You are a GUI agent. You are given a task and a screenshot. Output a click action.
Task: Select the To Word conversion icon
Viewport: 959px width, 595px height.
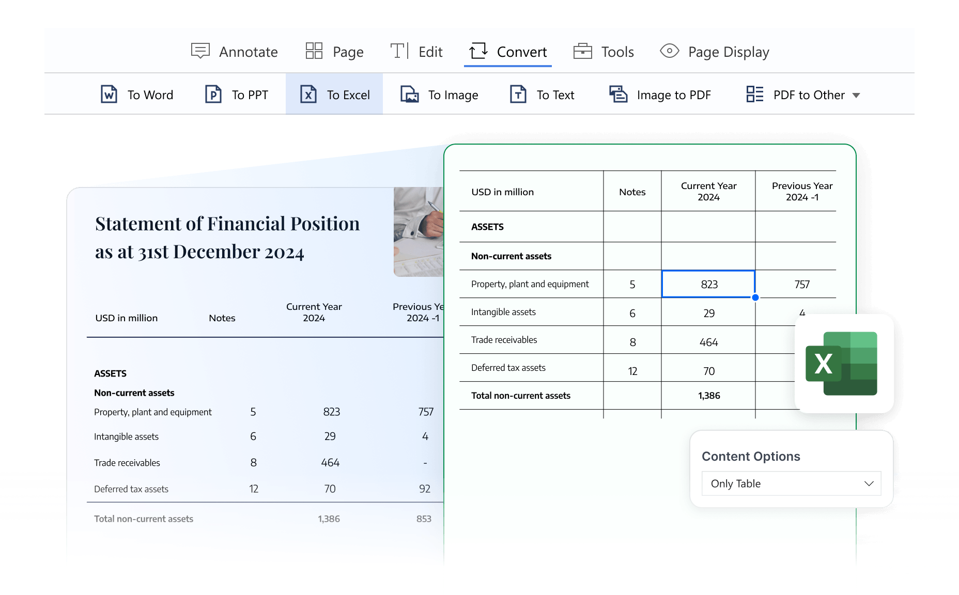(x=109, y=94)
